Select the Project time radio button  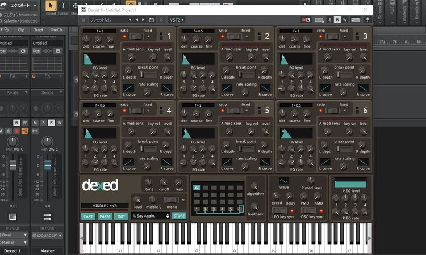click(x=1, y=15)
